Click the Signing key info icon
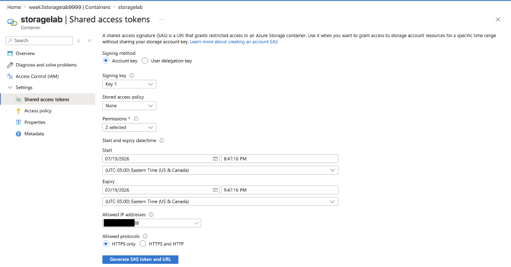Viewport: 511px width, 267px height. pos(132,75)
